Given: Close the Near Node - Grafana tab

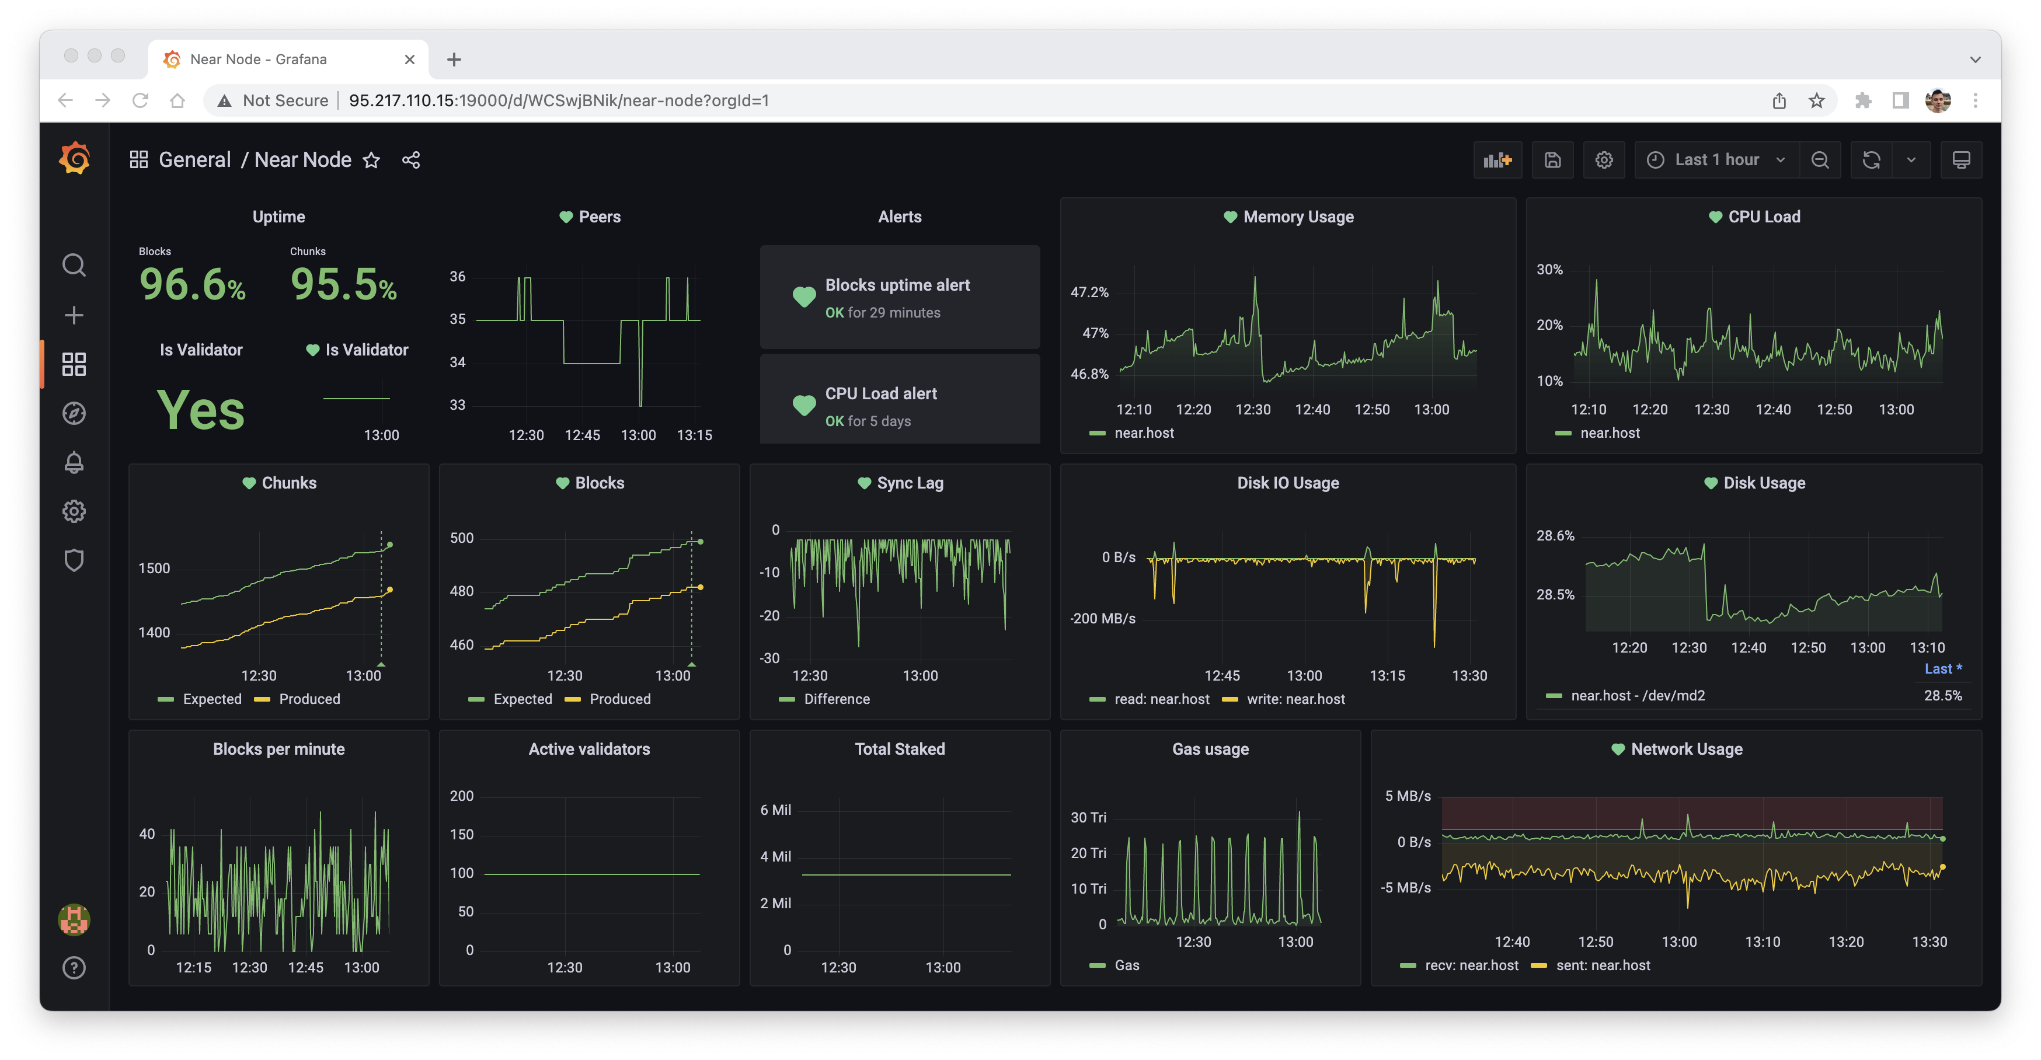Looking at the screenshot, I should pos(410,60).
